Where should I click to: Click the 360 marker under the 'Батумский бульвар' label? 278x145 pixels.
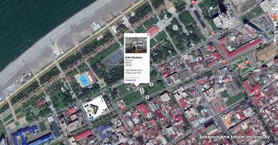coord(213,34)
